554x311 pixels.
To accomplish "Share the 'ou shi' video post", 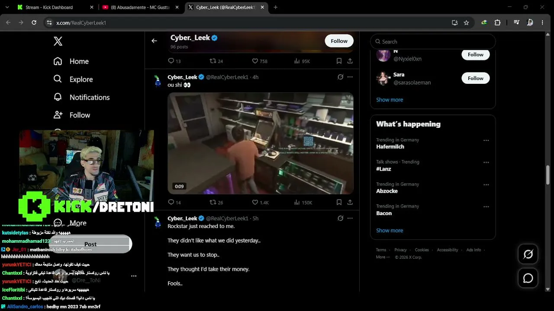I will pos(350,202).
